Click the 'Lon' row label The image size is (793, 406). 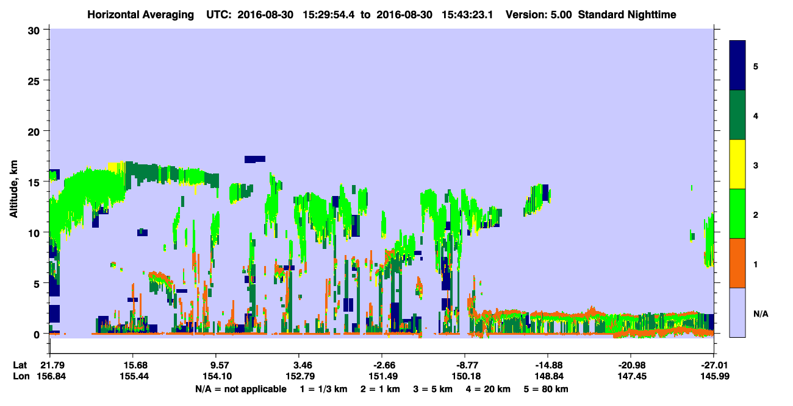tap(21, 377)
